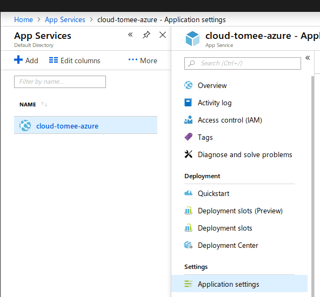Click the Quickstart cloud icon
This screenshot has width=320, height=297.
coord(188,193)
